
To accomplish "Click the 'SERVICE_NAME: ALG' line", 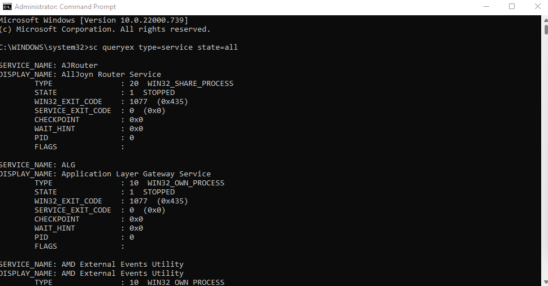I will (37, 165).
